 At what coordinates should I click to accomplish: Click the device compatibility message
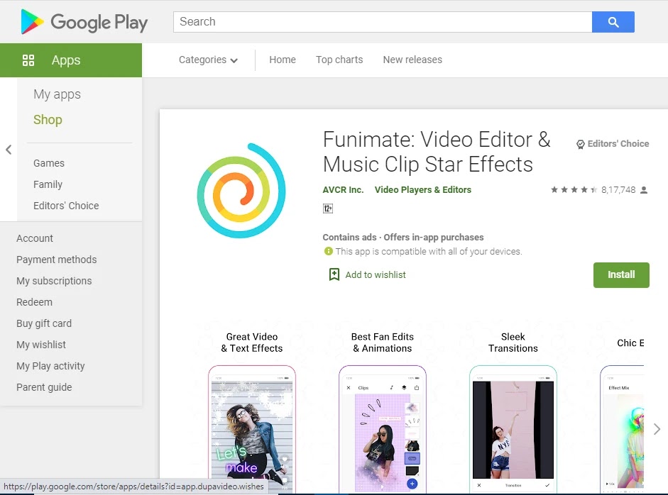pyautogui.click(x=429, y=252)
